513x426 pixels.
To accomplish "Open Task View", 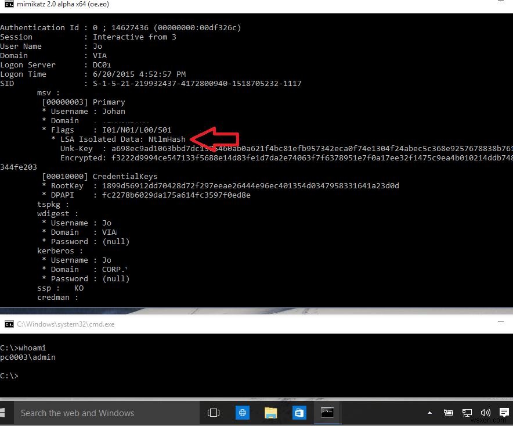I will [213, 413].
